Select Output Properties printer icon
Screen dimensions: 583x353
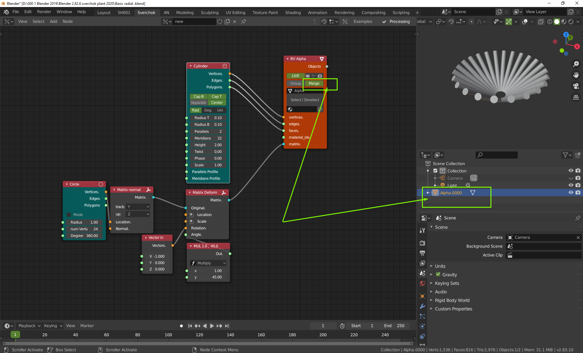pyautogui.click(x=422, y=253)
